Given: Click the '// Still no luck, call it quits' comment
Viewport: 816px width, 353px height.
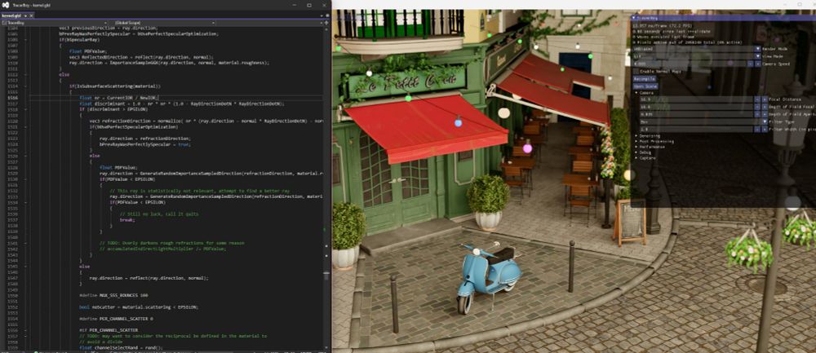Looking at the screenshot, I should point(159,214).
